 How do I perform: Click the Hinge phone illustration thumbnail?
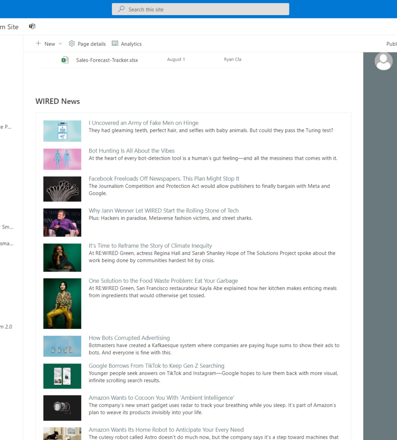pyautogui.click(x=62, y=131)
